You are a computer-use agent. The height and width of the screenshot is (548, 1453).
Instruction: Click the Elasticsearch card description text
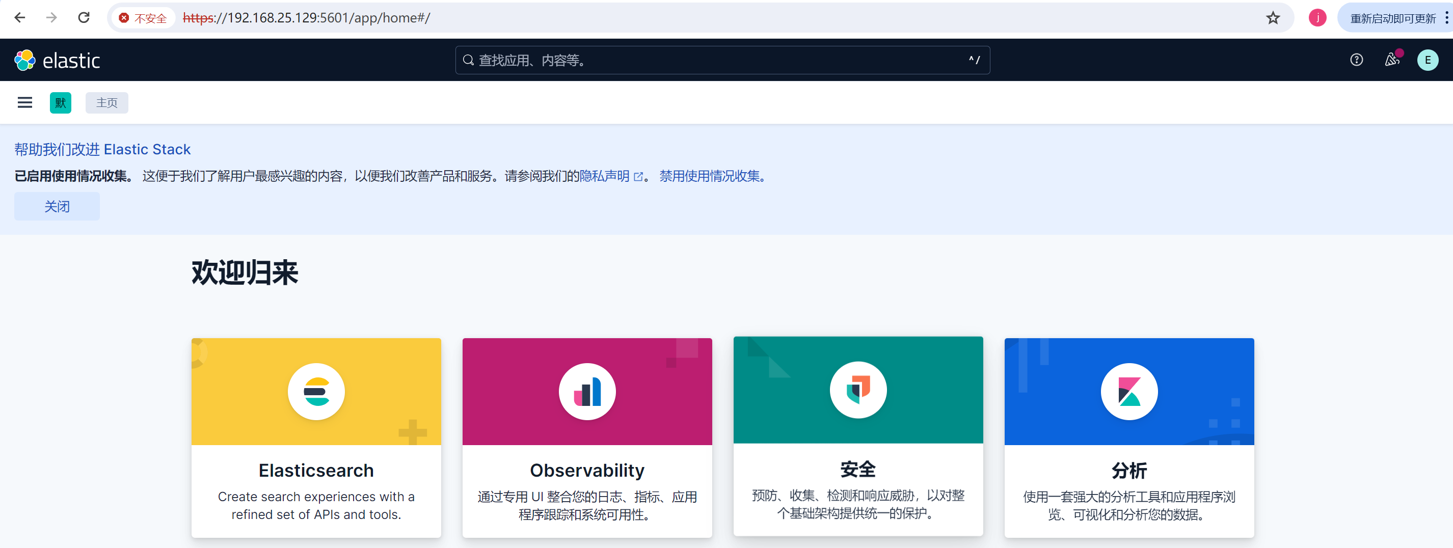tap(316, 506)
